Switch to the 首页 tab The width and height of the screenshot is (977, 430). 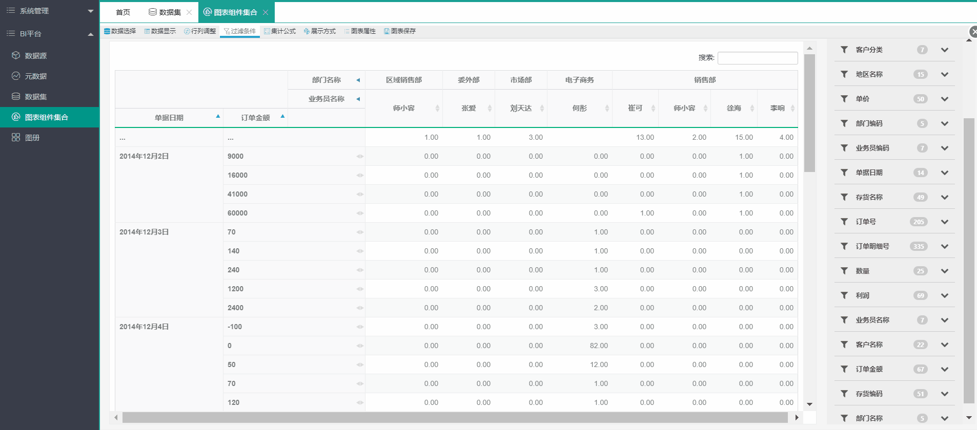[x=123, y=12]
